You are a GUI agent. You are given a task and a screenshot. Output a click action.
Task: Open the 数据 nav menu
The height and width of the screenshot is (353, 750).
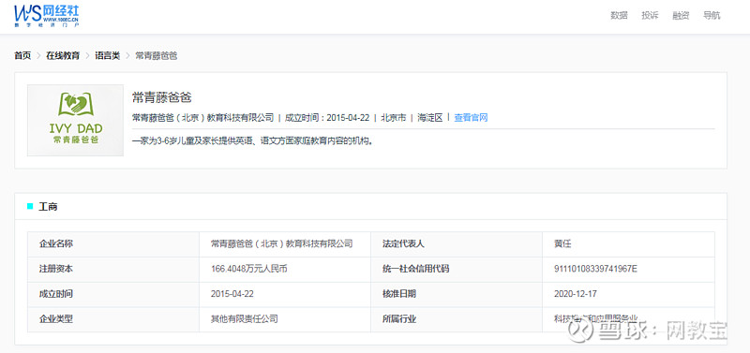click(x=619, y=15)
